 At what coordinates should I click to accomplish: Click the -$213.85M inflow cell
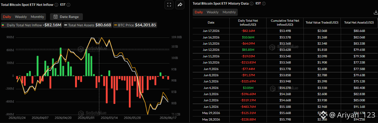pos(248,62)
